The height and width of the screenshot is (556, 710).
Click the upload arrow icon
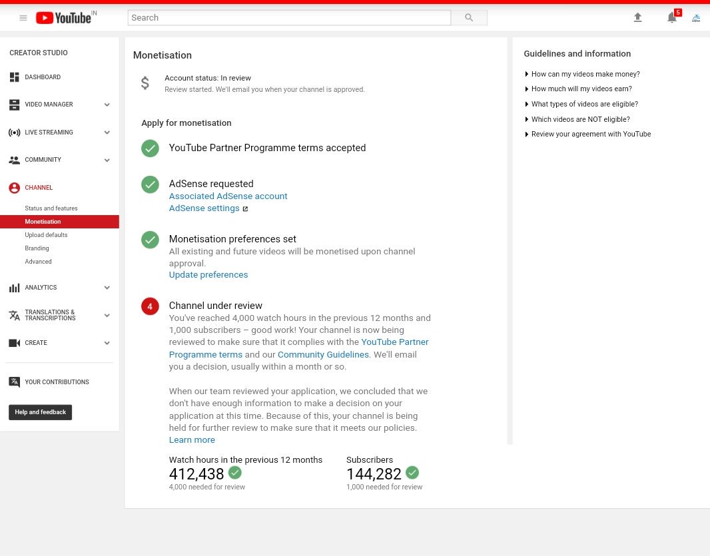pos(637,18)
